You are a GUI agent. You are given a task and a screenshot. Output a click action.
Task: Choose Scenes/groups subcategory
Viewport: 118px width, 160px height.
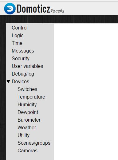[34, 143]
